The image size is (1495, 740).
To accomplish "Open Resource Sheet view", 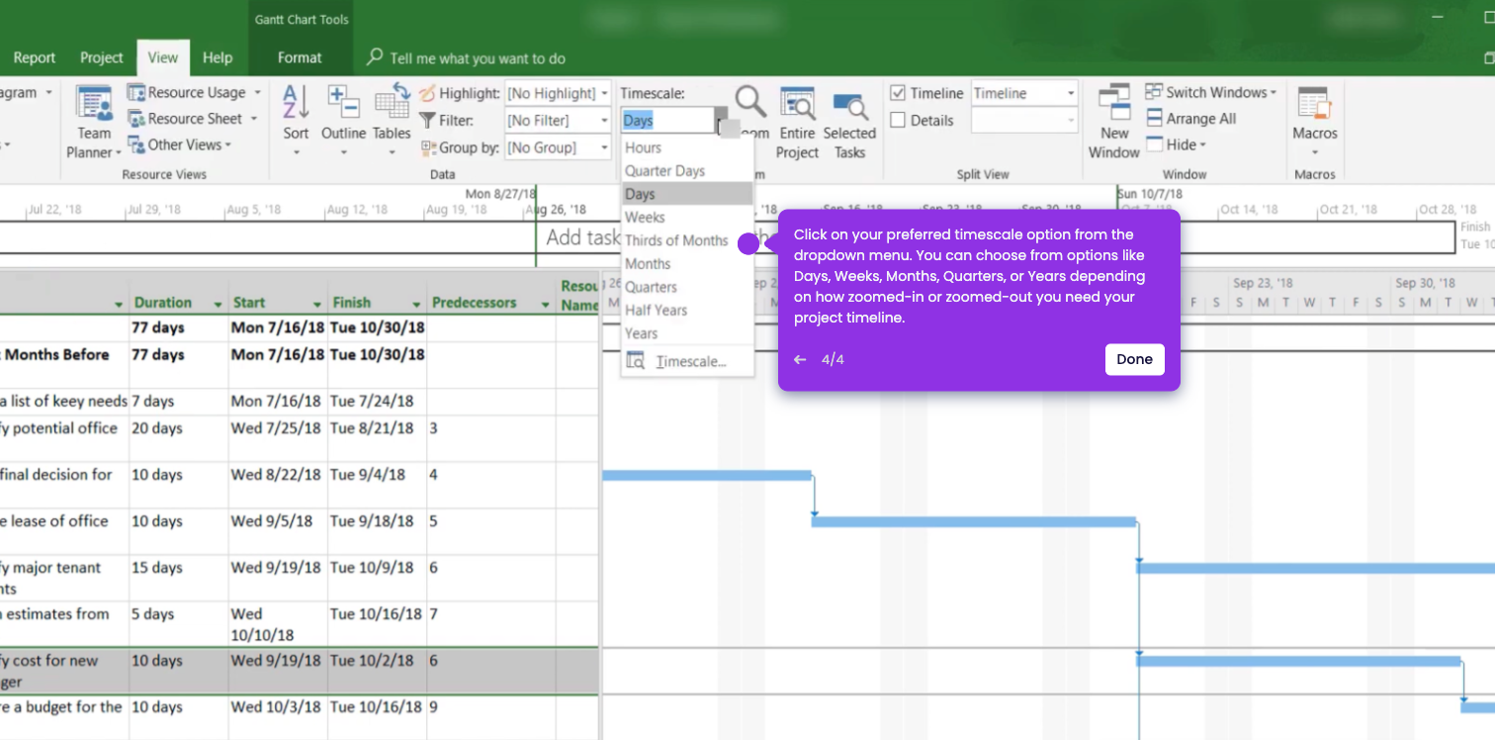I will tap(193, 119).
